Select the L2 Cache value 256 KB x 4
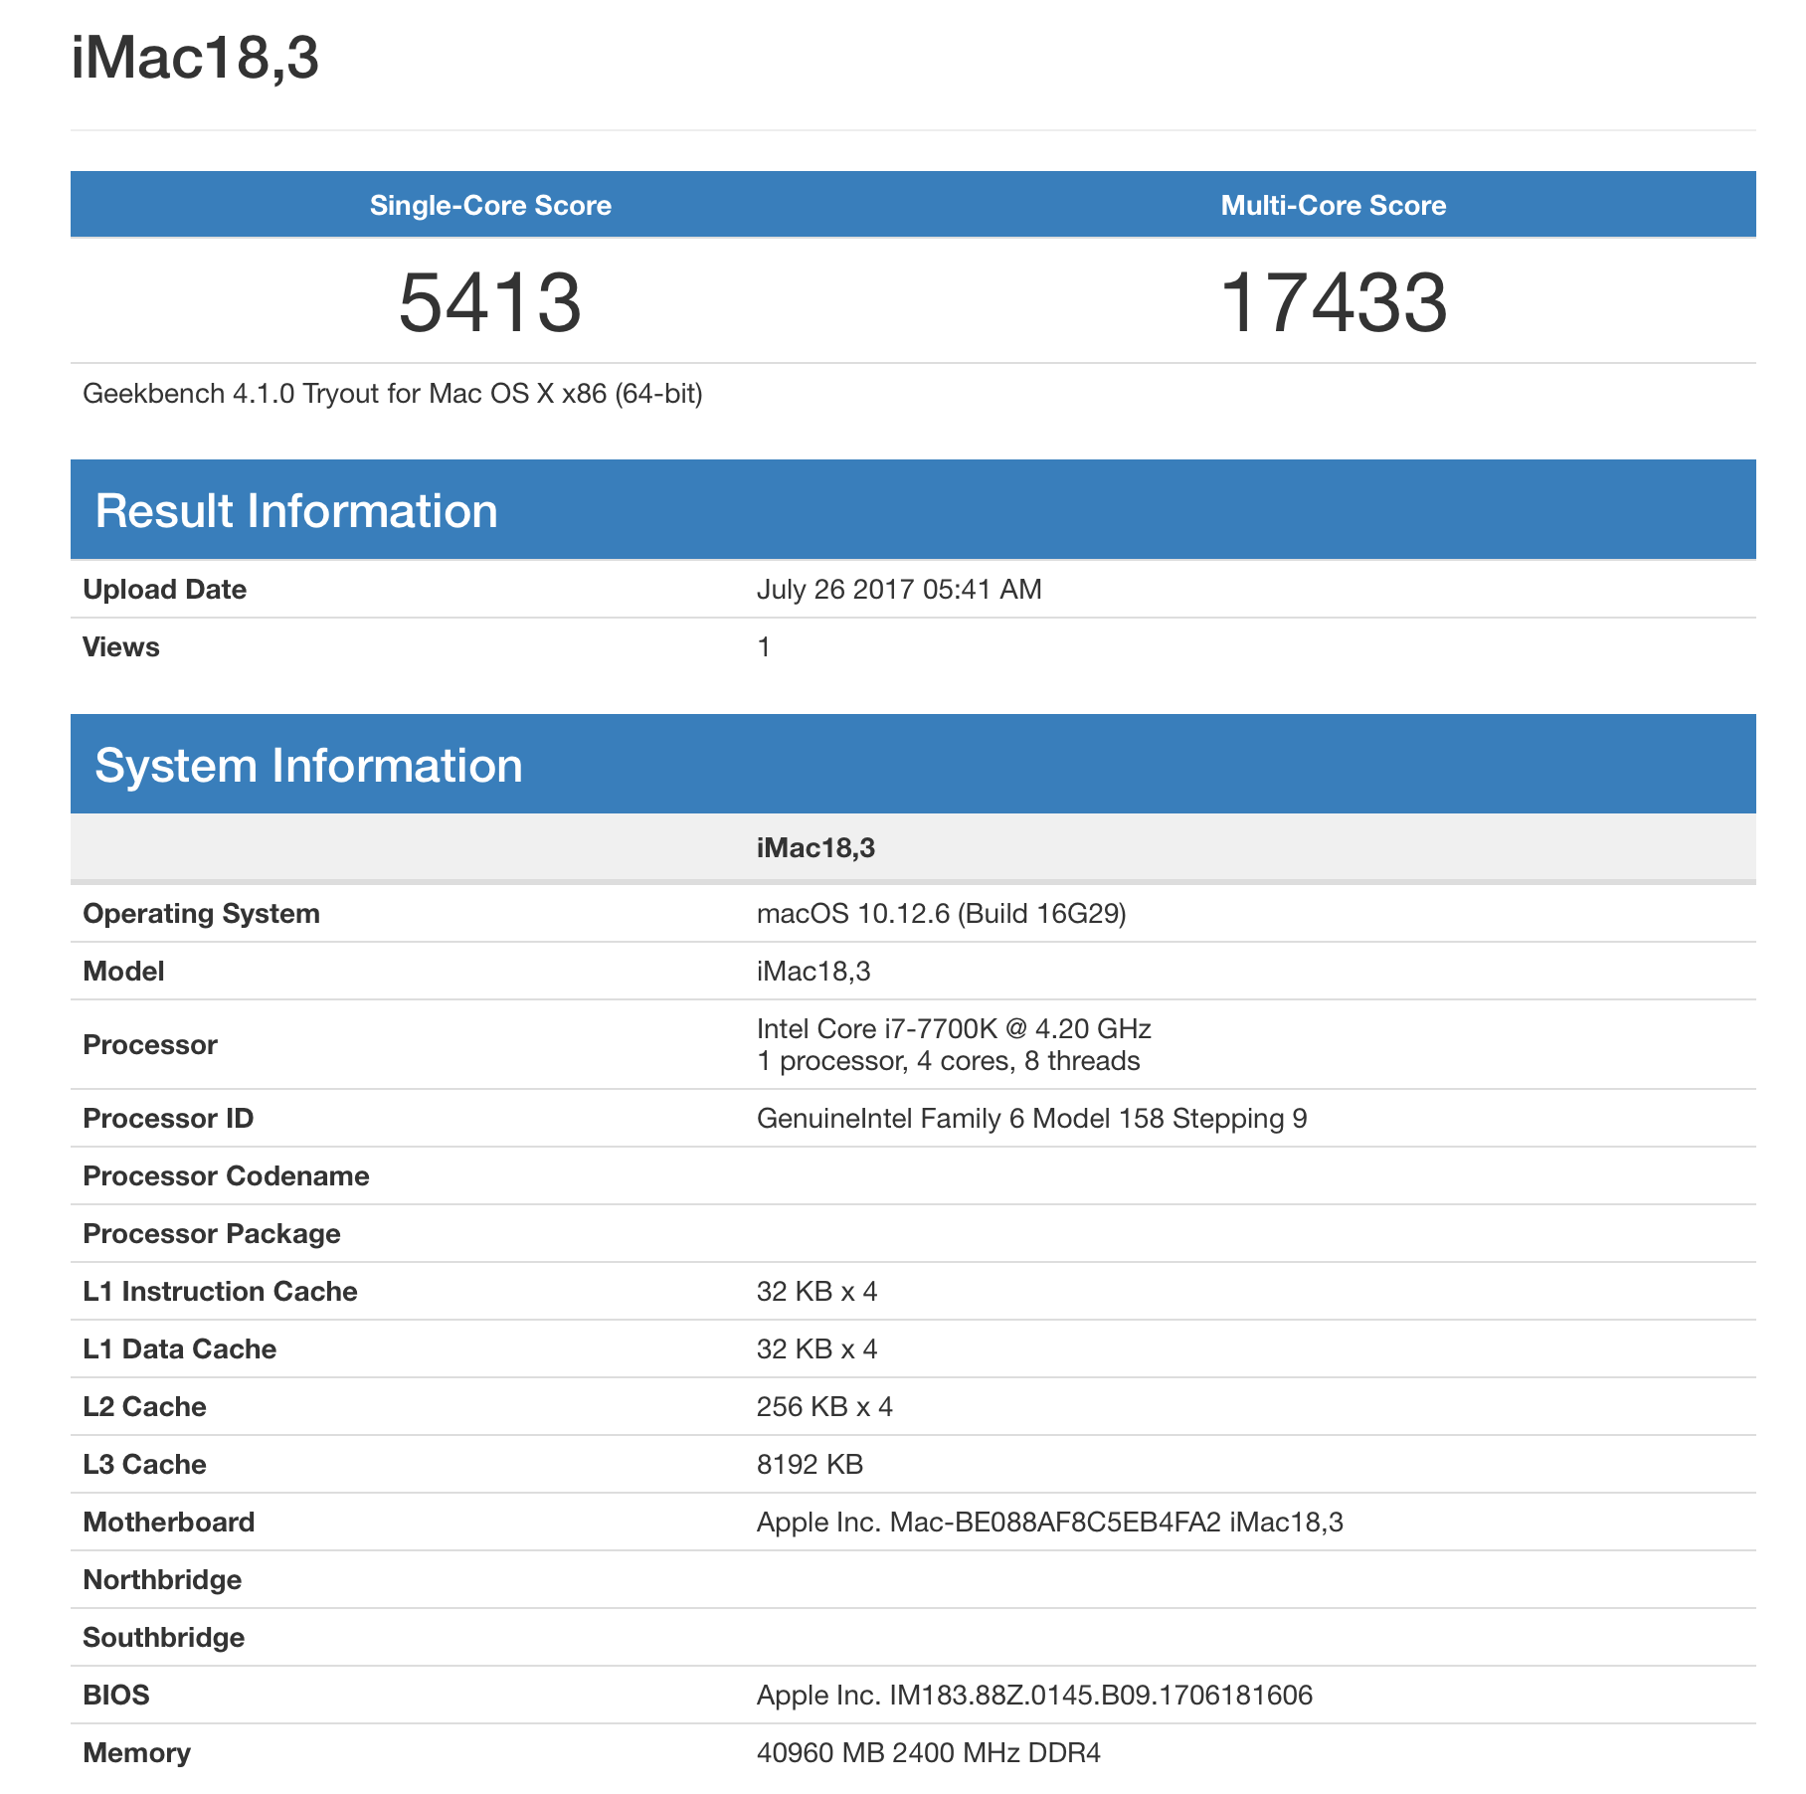The image size is (1806, 1794). [x=824, y=1406]
